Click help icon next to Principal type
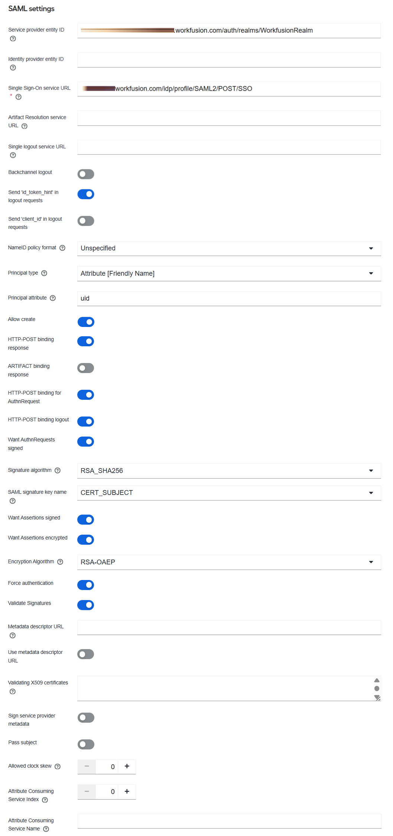The image size is (393, 836). 44,273
